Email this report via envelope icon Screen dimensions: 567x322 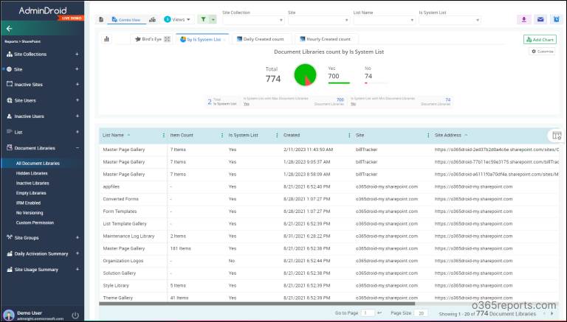[540, 19]
